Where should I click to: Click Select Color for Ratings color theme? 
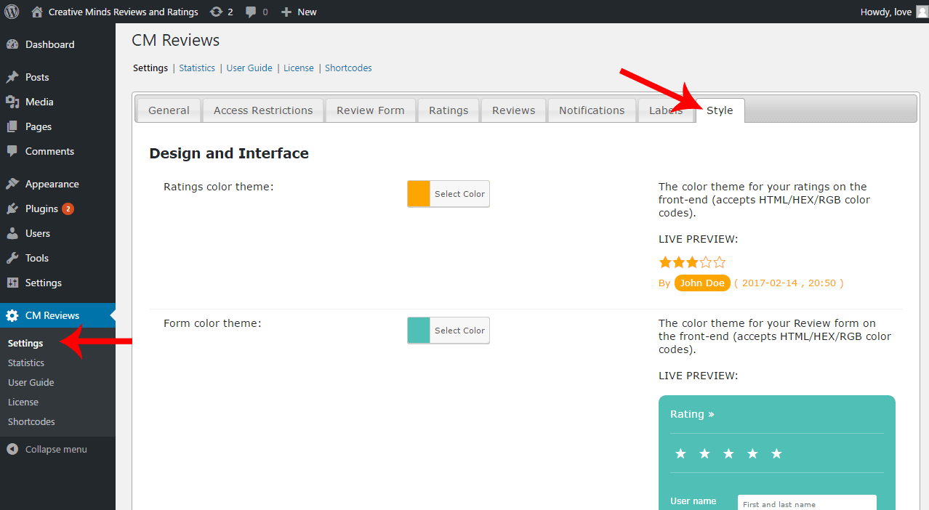coord(459,194)
